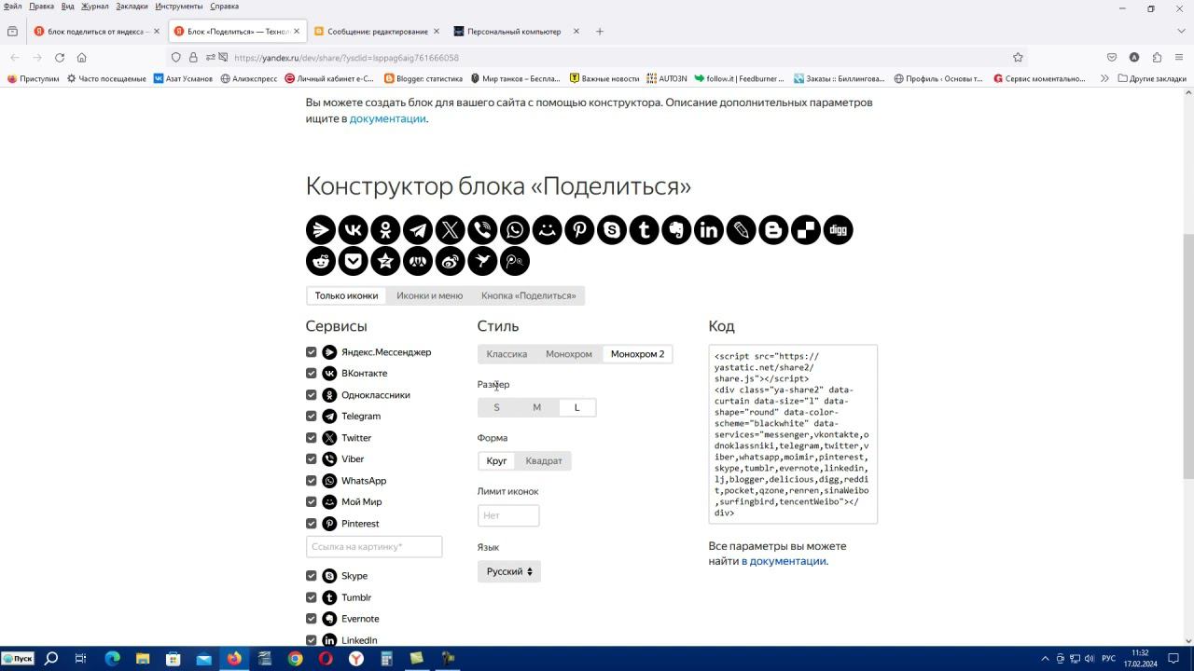Click the Blogger icon in the preview row
This screenshot has height=671, width=1194.
point(773,229)
